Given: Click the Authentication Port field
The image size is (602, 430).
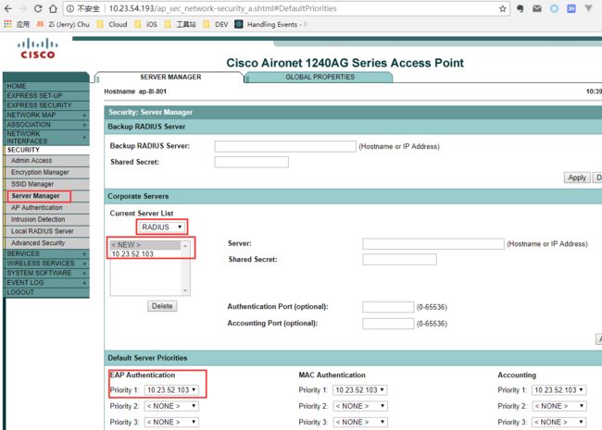Looking at the screenshot, I should click(x=388, y=307).
